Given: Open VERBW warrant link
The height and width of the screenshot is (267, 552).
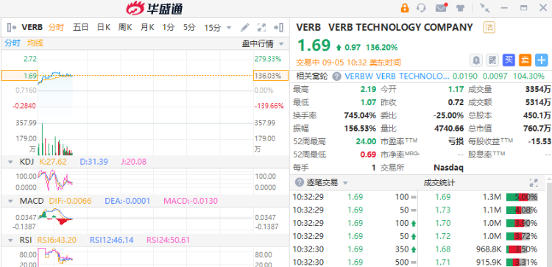Looking at the screenshot, I should [397, 76].
